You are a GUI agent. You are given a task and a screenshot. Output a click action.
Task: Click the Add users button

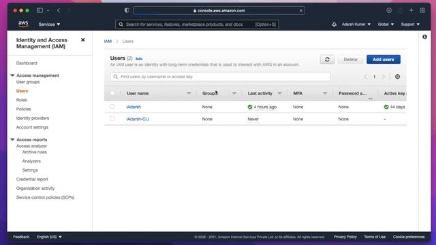pyautogui.click(x=383, y=59)
